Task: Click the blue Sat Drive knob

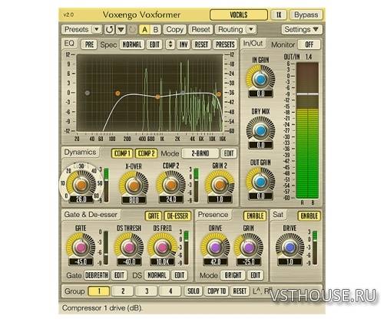Action: pos(290,248)
